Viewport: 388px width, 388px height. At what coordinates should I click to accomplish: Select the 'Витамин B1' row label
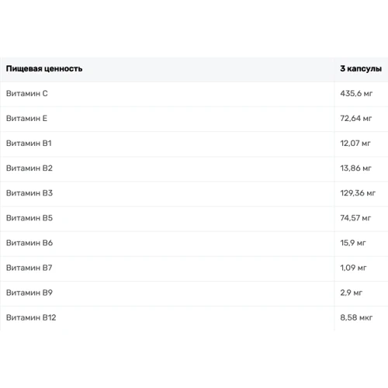click(29, 144)
